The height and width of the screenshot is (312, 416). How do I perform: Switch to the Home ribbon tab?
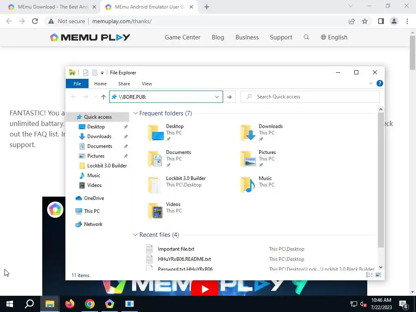click(100, 84)
